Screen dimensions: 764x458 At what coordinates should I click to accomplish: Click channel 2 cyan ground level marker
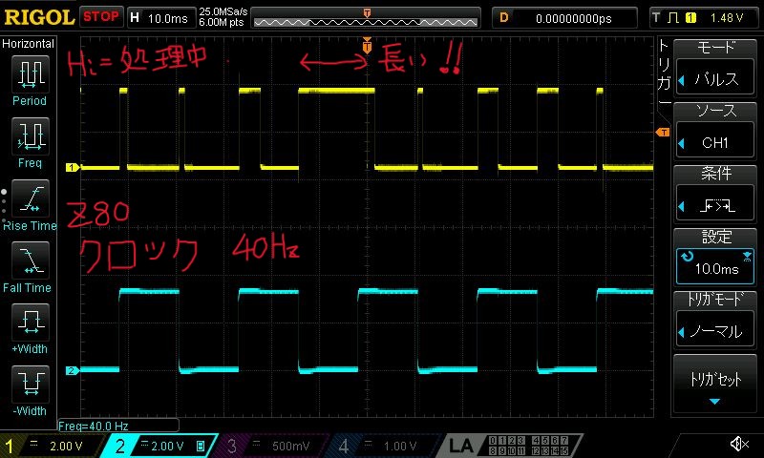(x=73, y=370)
